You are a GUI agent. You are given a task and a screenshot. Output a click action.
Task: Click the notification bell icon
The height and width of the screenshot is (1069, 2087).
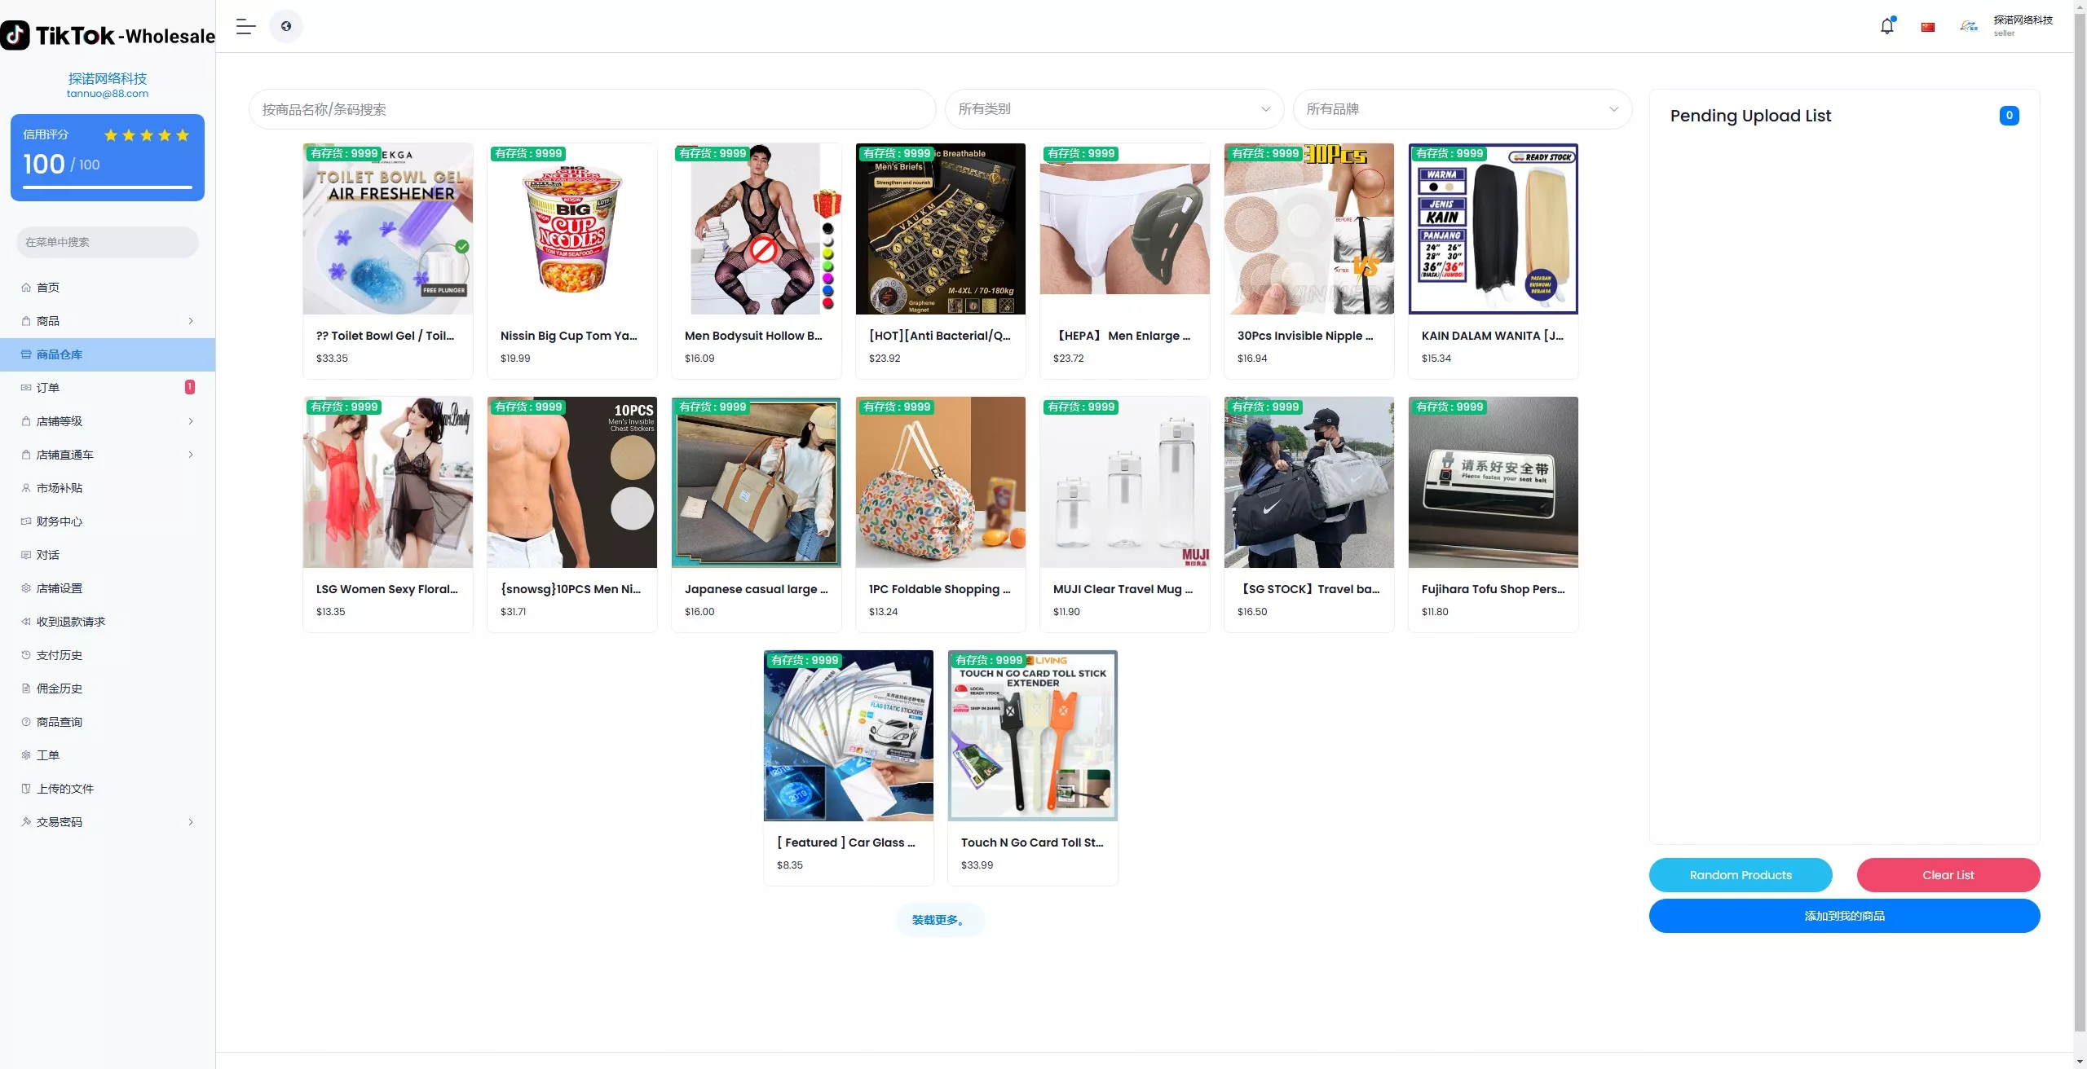point(1887,26)
